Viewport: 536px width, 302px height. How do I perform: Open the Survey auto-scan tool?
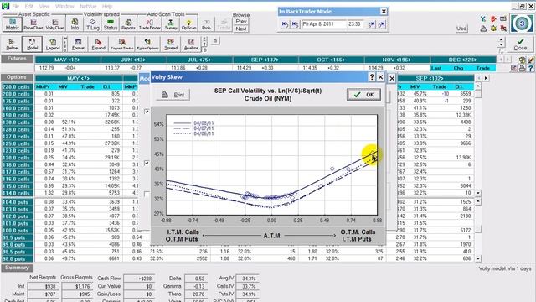171,24
